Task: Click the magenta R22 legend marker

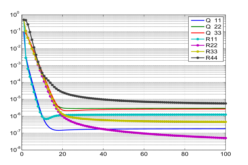Action: tap(198, 45)
